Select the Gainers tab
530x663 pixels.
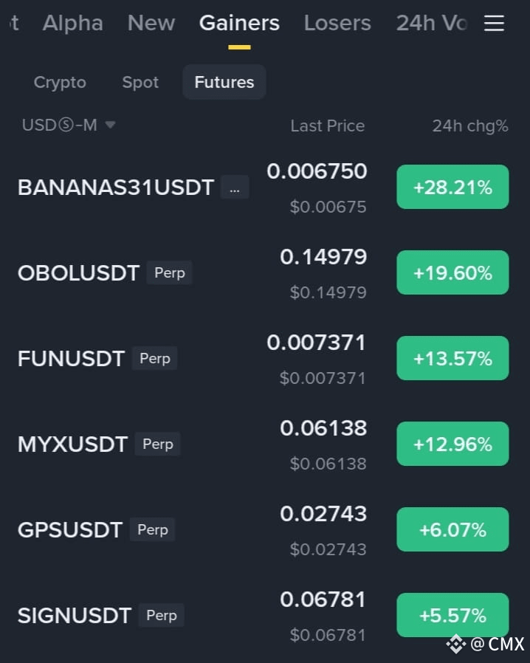click(239, 23)
